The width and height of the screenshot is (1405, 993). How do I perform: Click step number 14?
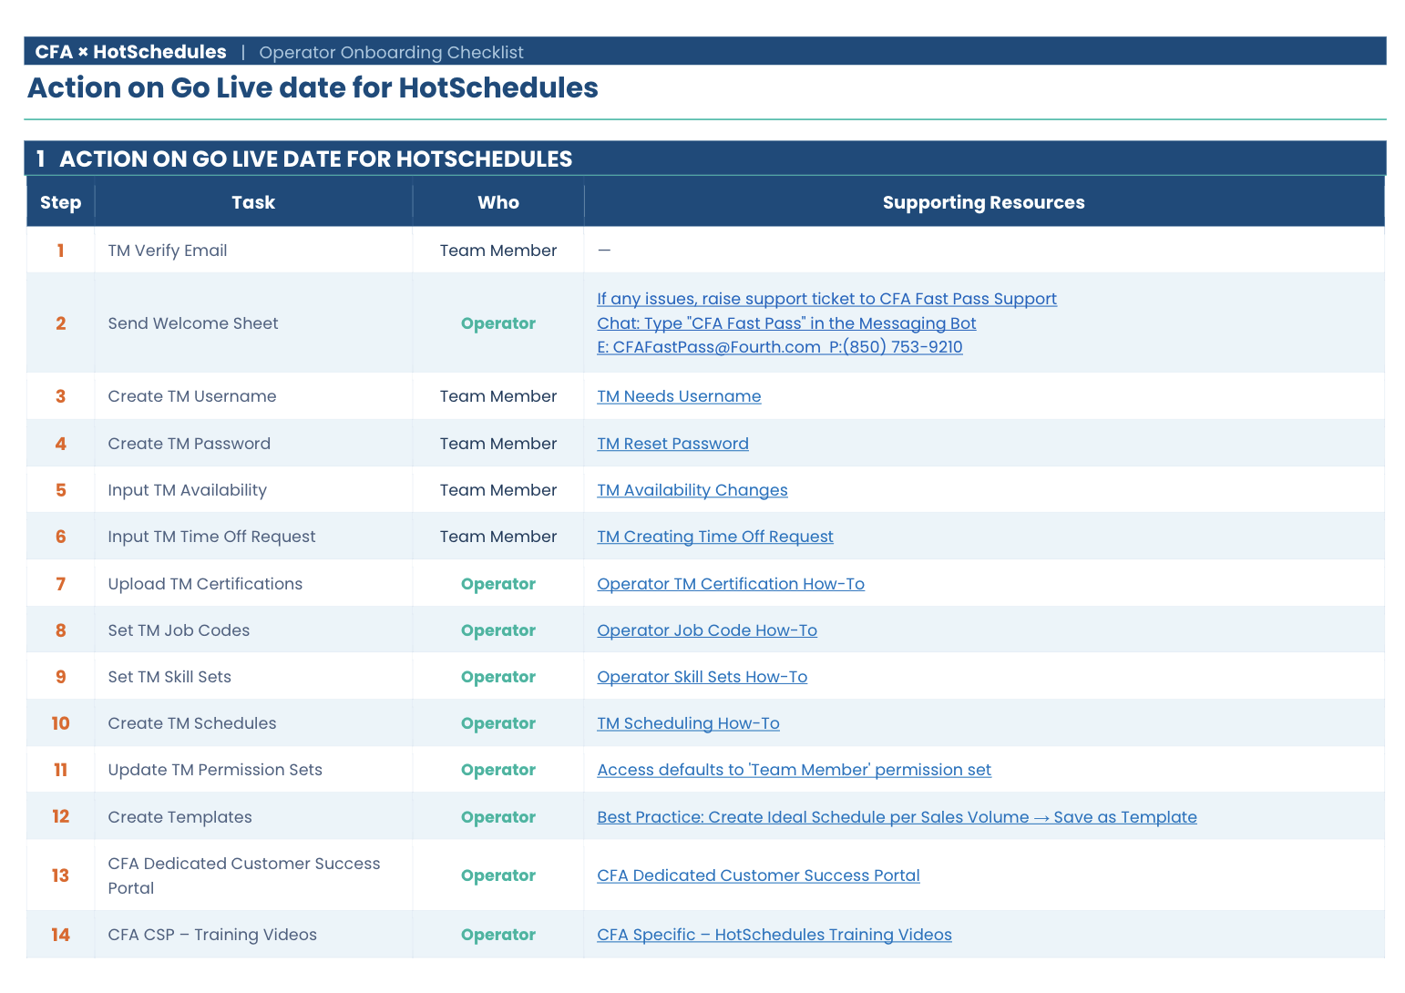click(x=61, y=935)
